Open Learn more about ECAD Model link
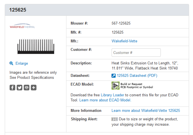Screen dimensions: 193x135 tap(105, 100)
